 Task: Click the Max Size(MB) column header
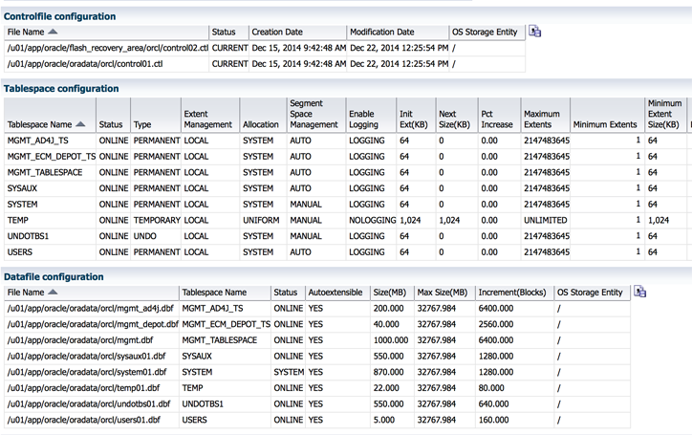(442, 293)
